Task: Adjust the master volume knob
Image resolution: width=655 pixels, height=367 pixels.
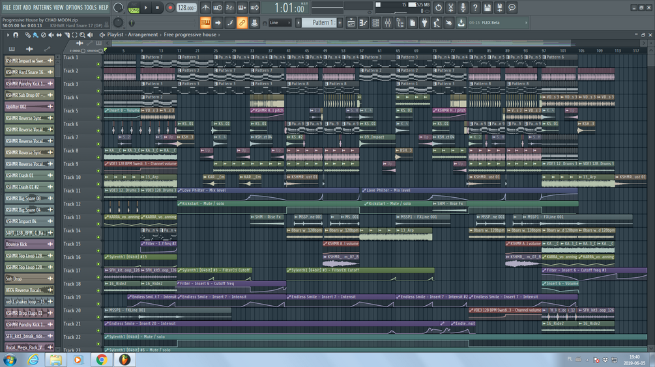Action: 118,8
